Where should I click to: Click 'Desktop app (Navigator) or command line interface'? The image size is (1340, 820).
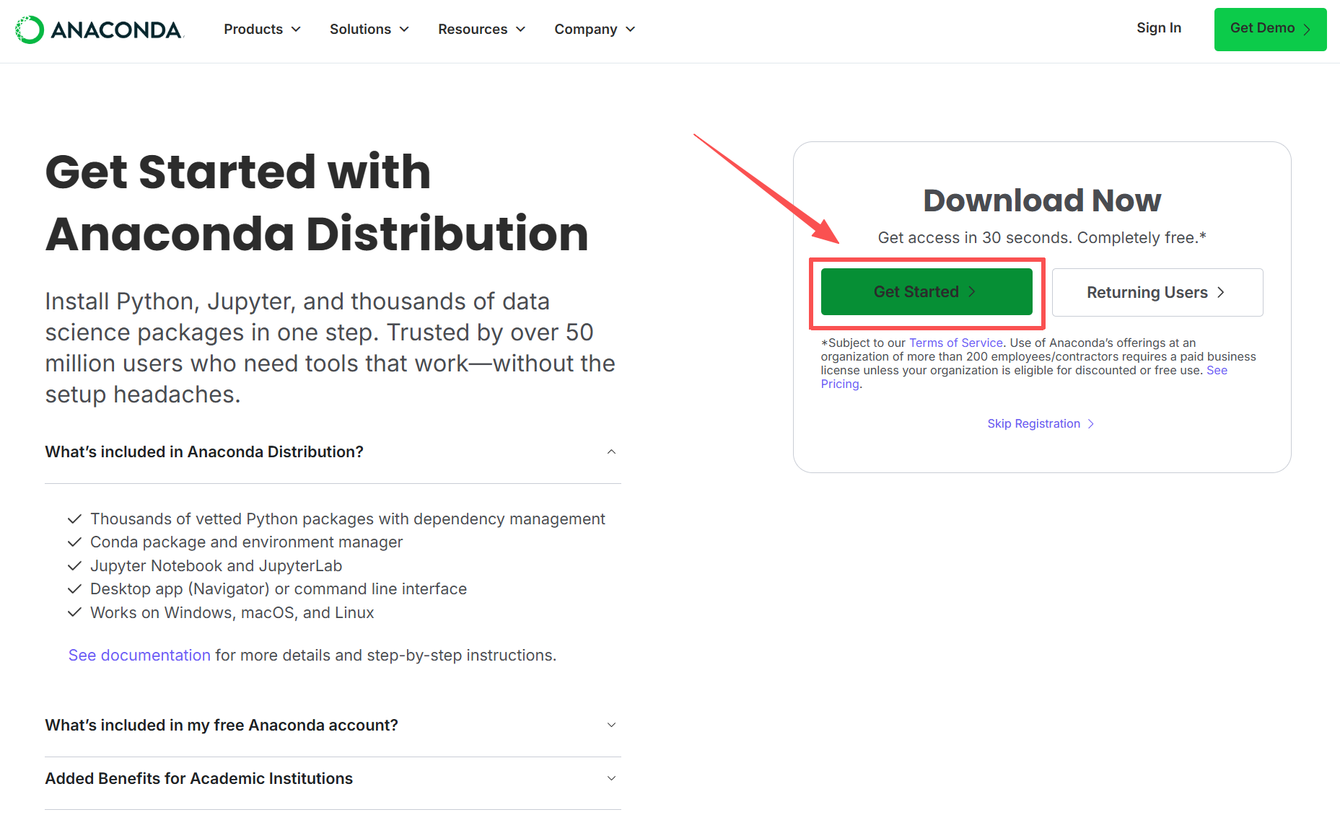[x=279, y=589]
